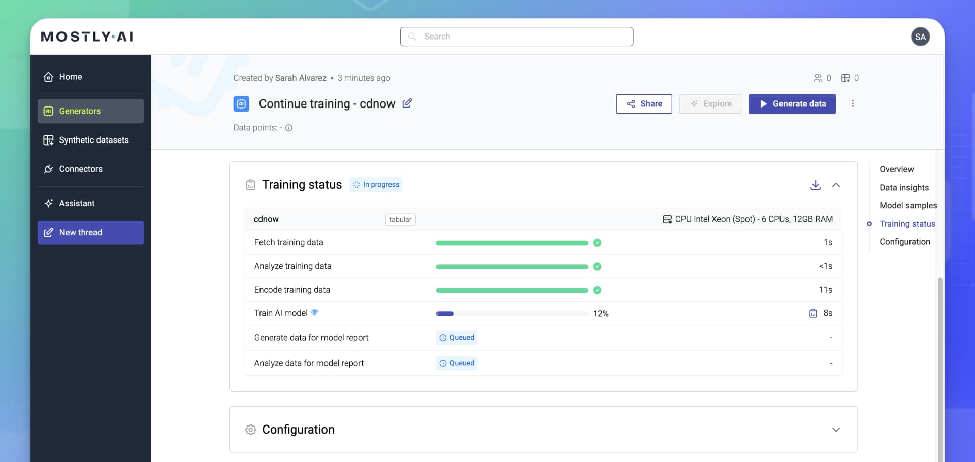Click the MOSTLY AI logo
Screen dimensions: 975x462
87,37
